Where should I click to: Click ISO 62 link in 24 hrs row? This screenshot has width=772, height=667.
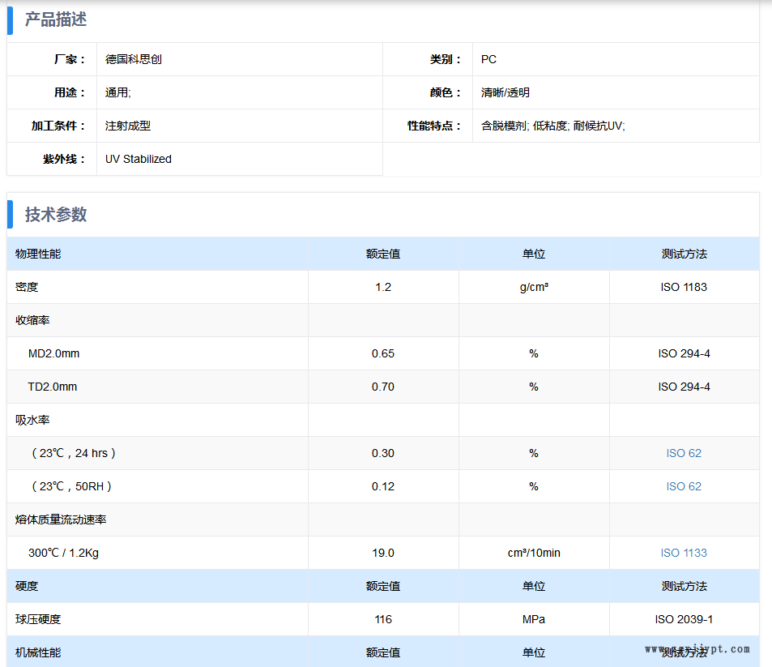pos(684,453)
